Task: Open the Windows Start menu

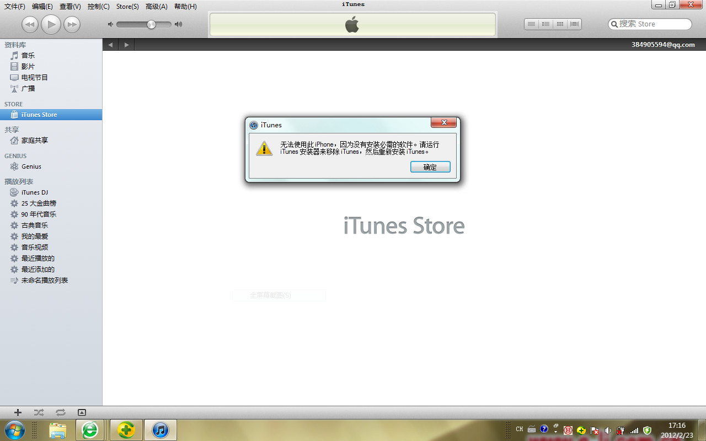Action: (x=15, y=429)
